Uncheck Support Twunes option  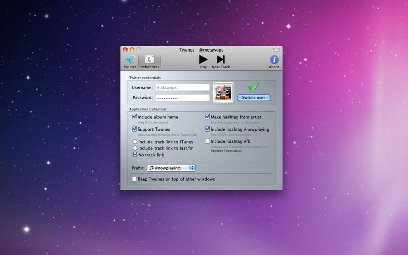click(134, 129)
